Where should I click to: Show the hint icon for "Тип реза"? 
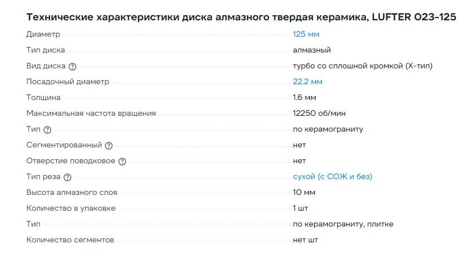68,177
